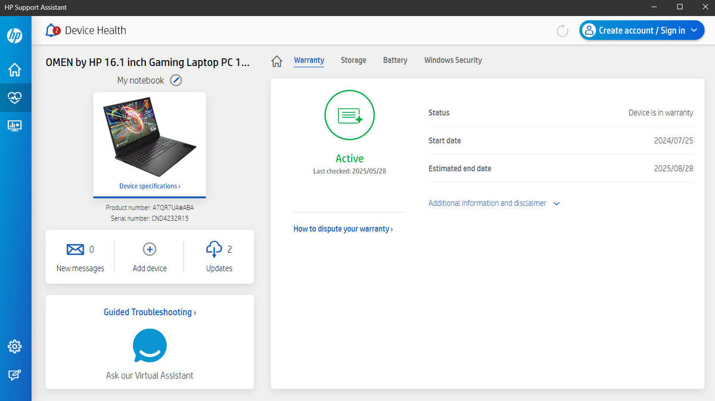The width and height of the screenshot is (715, 401).
Task: Open the Device specifications link
Action: tap(150, 186)
